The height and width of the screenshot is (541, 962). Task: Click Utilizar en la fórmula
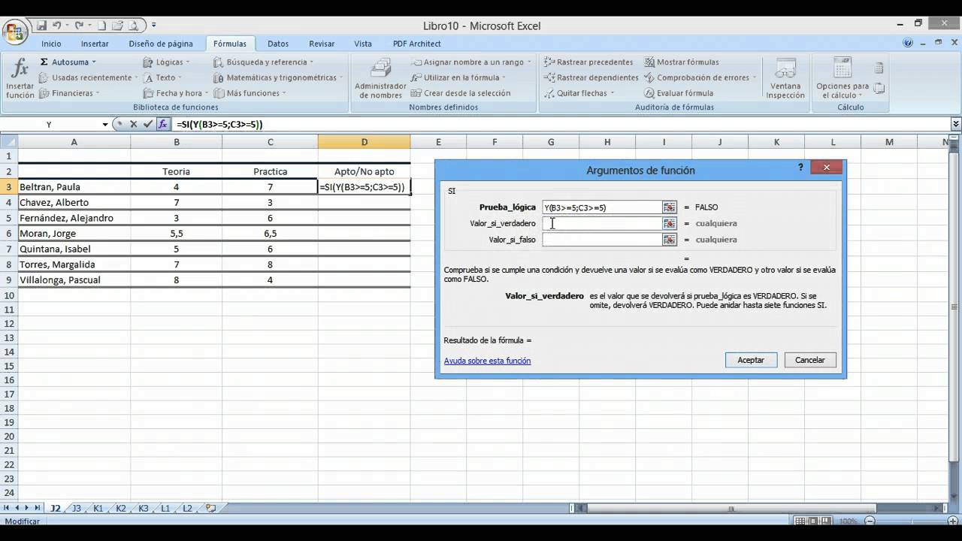[x=458, y=77]
